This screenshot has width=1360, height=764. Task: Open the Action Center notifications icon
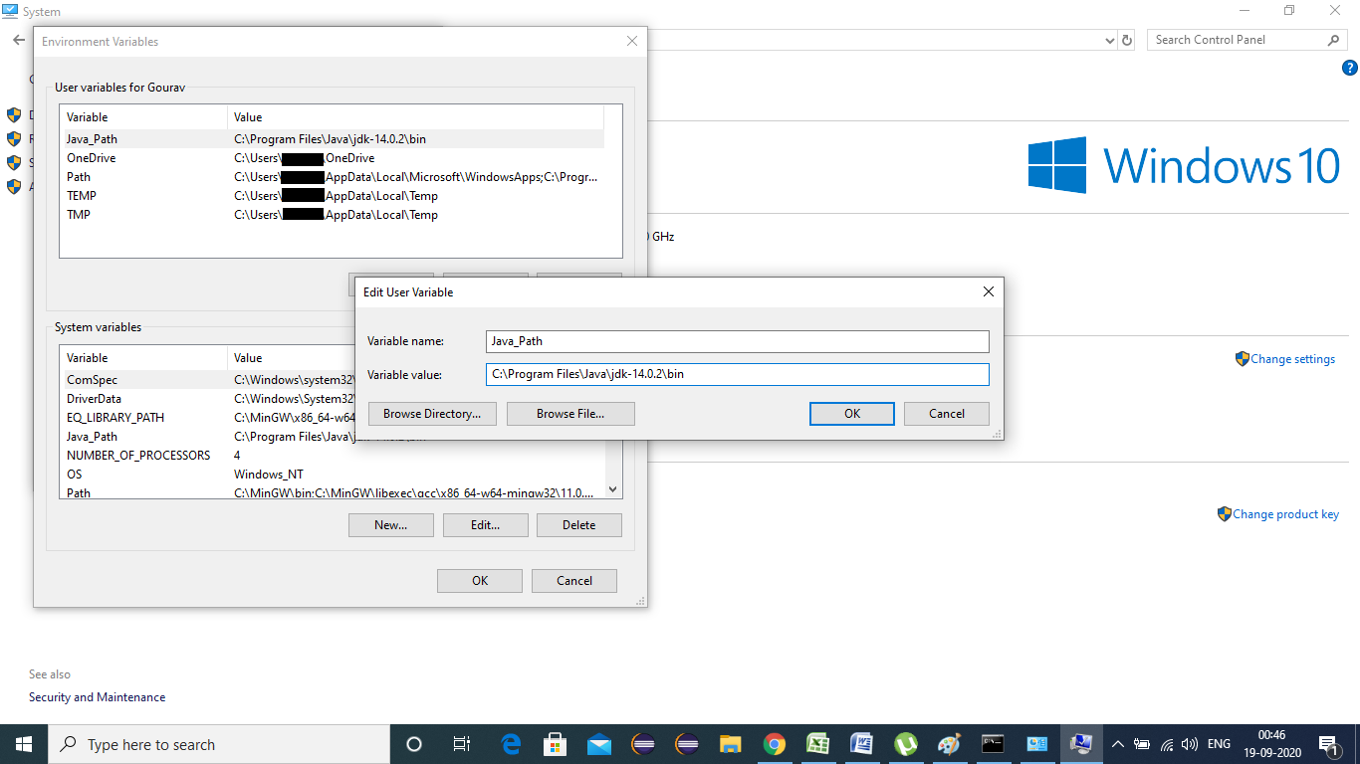[1329, 744]
